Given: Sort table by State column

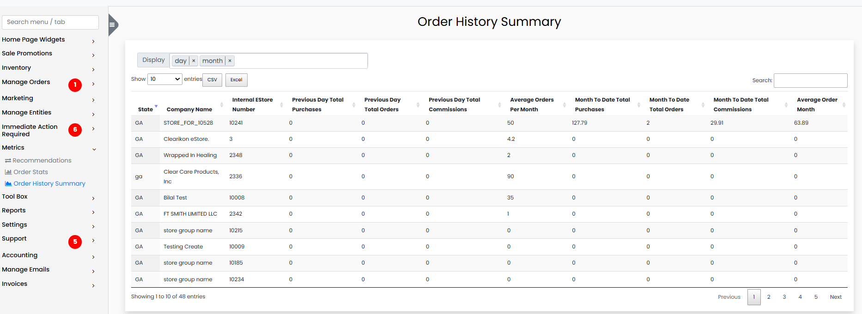Looking at the screenshot, I should coord(146,109).
